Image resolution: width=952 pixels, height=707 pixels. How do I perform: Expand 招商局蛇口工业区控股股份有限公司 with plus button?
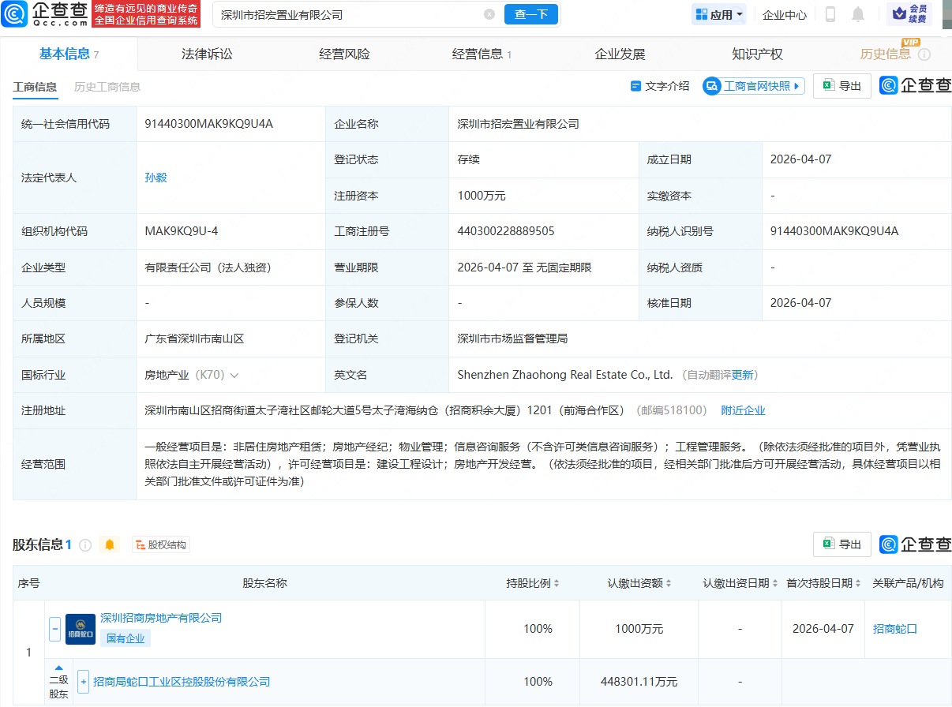(x=84, y=682)
